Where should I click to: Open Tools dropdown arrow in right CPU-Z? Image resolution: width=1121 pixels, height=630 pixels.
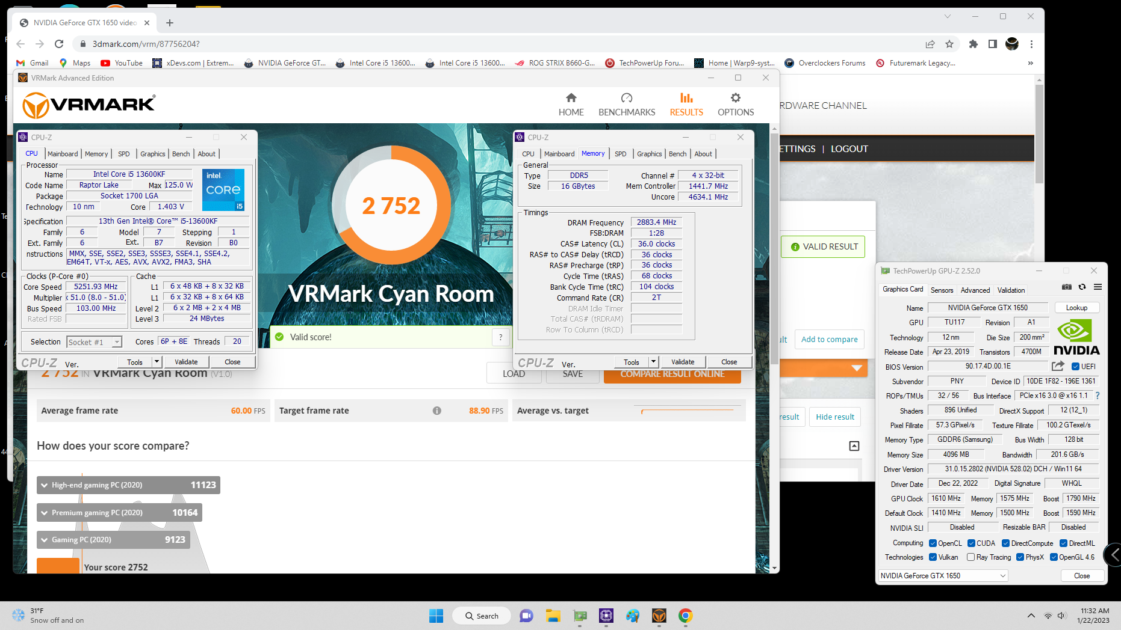click(x=653, y=362)
